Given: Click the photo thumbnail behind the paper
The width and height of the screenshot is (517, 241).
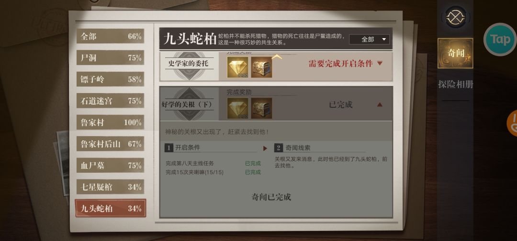Looking at the screenshot, I should pos(62,163).
